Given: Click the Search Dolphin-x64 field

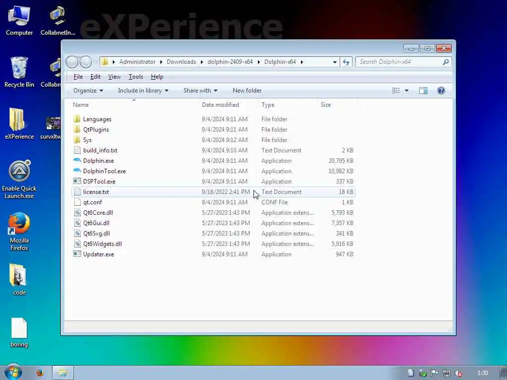Looking at the screenshot, I should tap(400, 62).
